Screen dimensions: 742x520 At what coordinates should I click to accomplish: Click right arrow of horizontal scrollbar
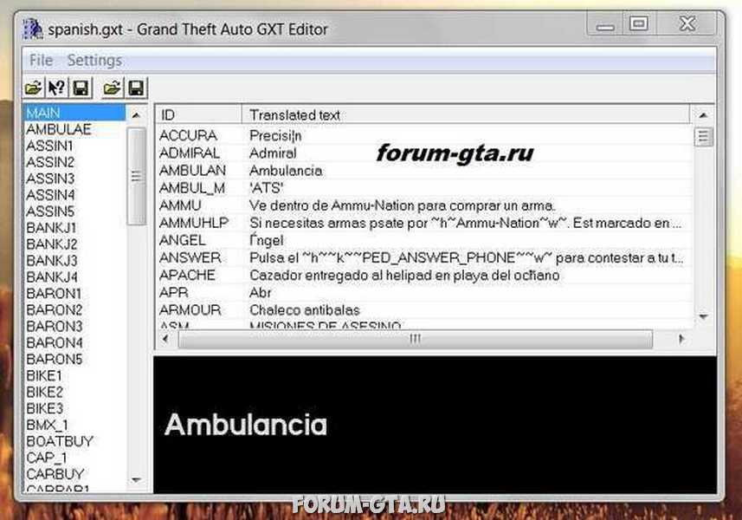coord(681,339)
